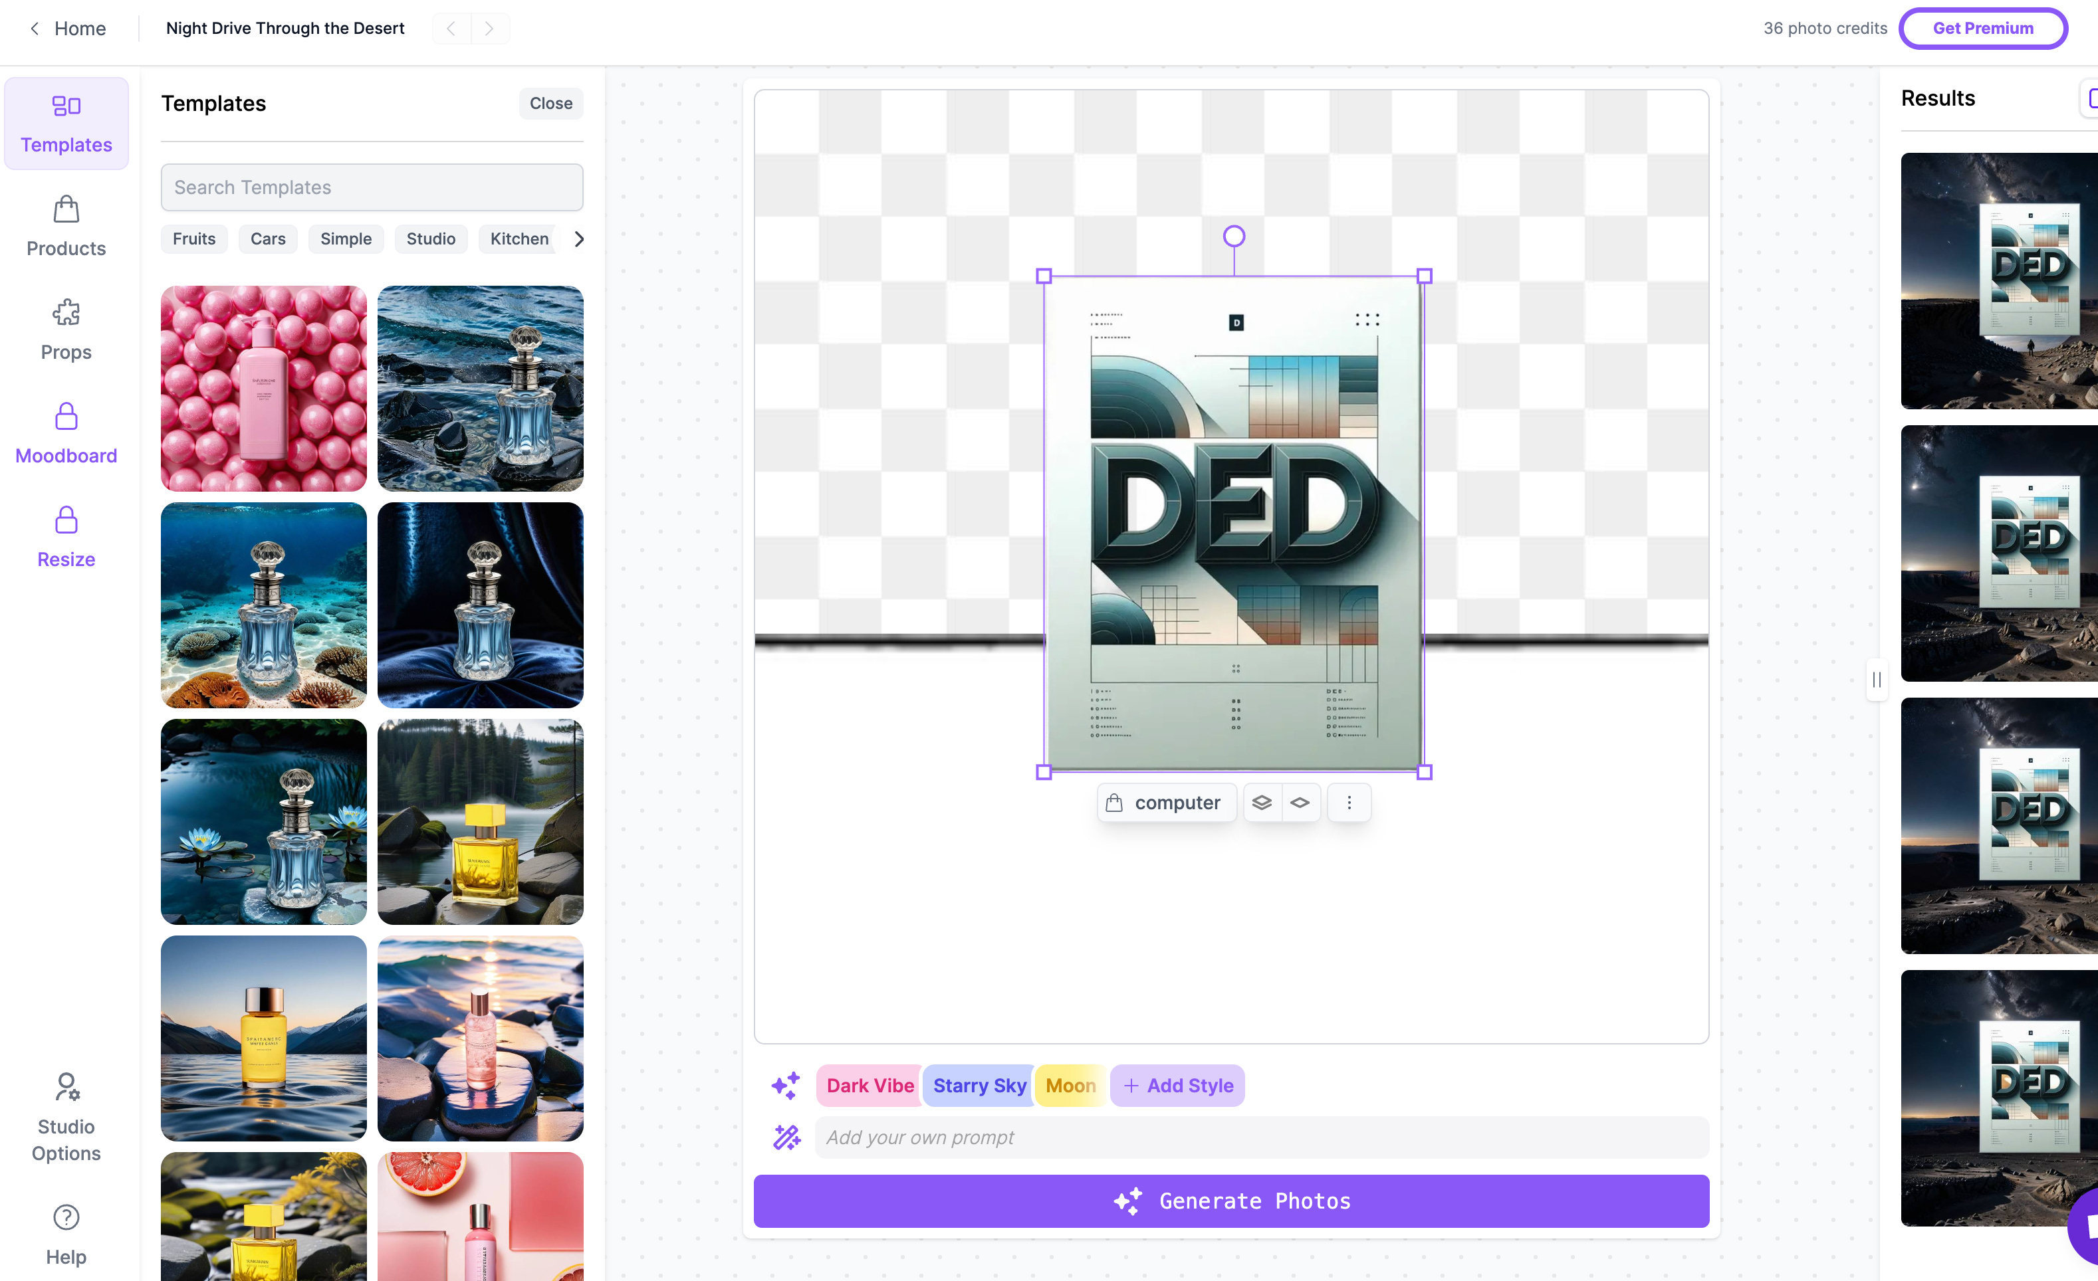The width and height of the screenshot is (2098, 1281).
Task: Open the three-dot object options menu
Action: tap(1349, 803)
